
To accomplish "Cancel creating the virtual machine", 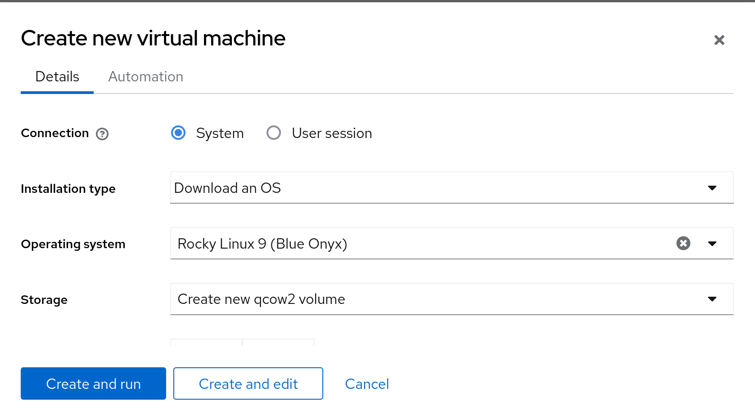I will (x=367, y=383).
